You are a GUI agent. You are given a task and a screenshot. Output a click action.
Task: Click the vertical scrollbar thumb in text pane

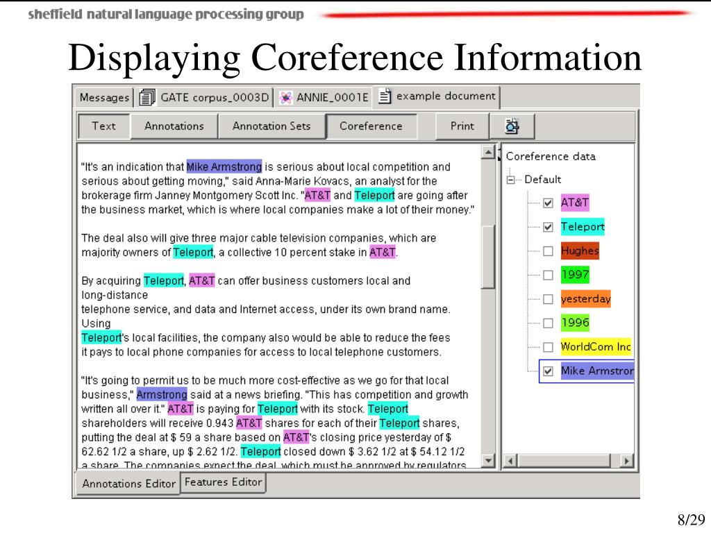pyautogui.click(x=488, y=257)
